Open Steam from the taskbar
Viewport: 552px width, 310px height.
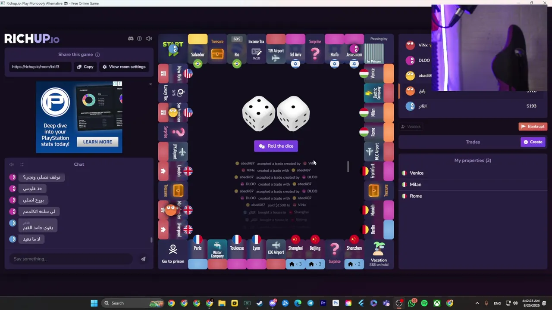(260, 303)
